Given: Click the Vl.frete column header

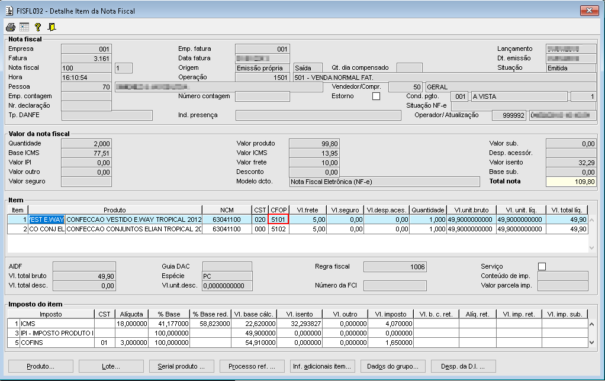Looking at the screenshot, I should 307,210.
